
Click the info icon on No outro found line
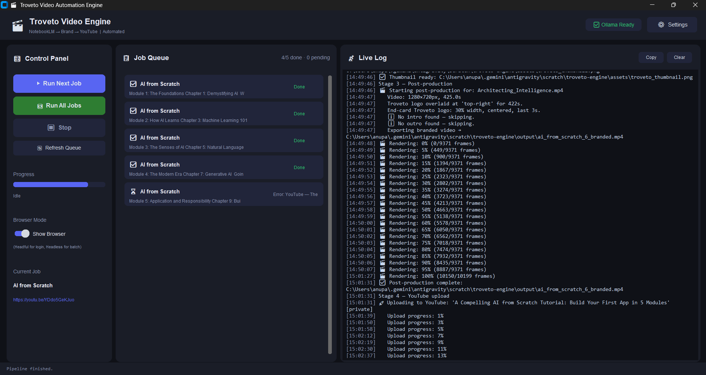pyautogui.click(x=391, y=123)
